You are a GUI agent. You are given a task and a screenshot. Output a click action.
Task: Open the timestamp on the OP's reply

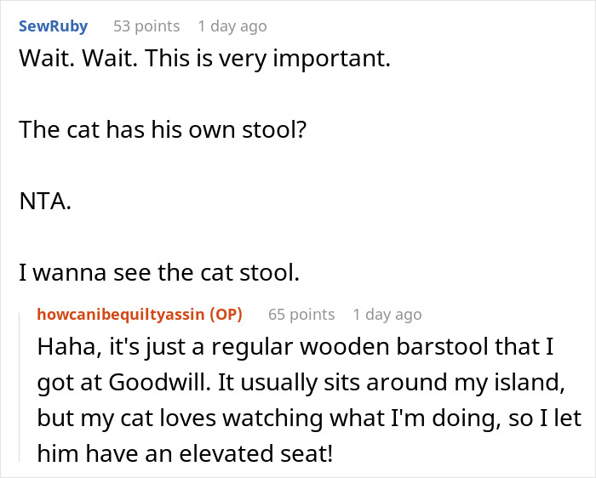pos(387,315)
